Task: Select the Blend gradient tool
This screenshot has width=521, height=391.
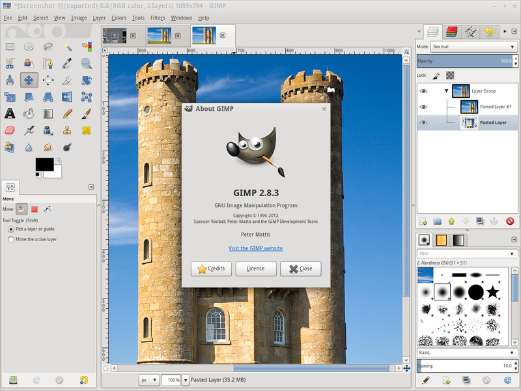Action: (x=48, y=113)
